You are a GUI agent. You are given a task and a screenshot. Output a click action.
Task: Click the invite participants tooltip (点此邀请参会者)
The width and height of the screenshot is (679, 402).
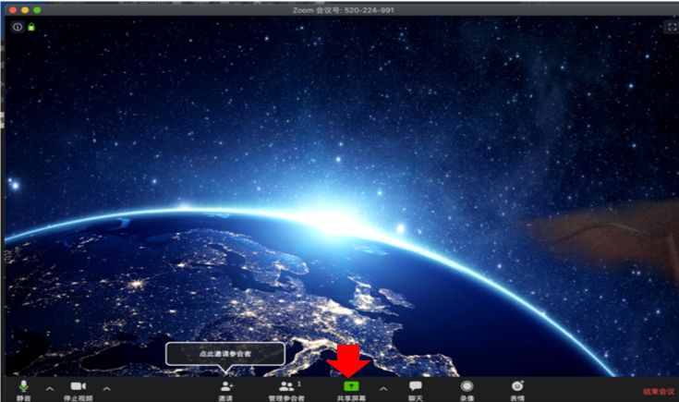(x=225, y=353)
